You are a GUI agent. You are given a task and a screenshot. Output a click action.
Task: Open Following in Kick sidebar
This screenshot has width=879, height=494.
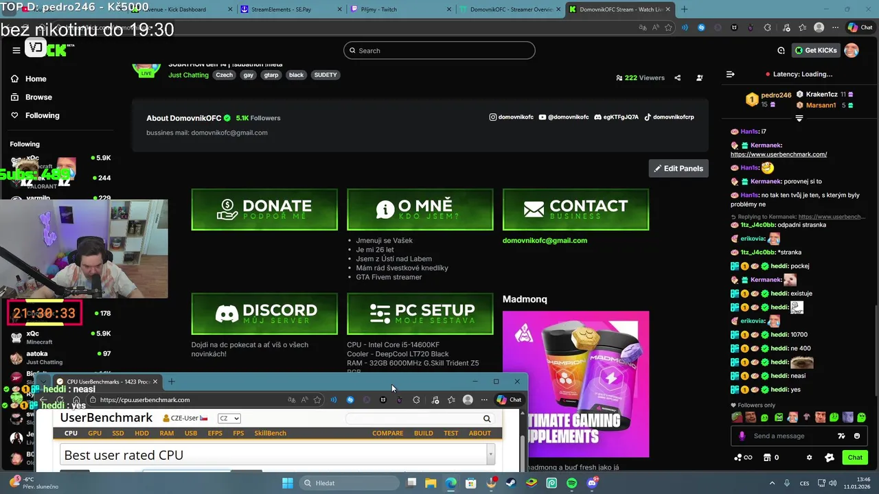(x=34, y=115)
